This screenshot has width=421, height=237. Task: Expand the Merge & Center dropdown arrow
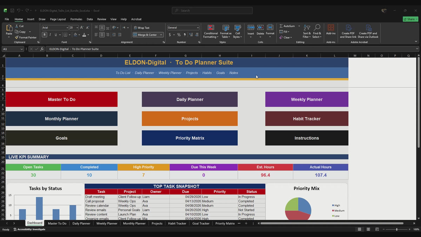161,35
